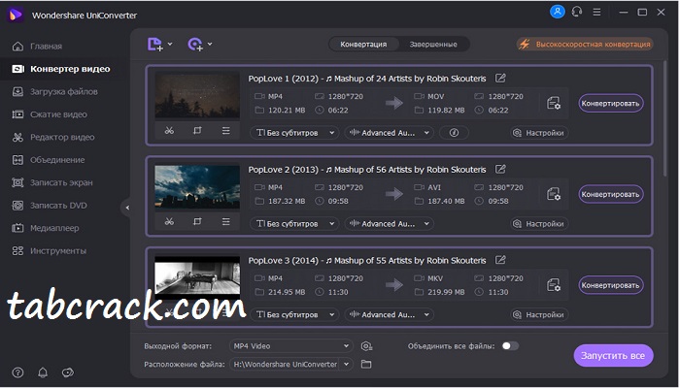Viewport: 680px width, 388px height.
Task: Click the info icon on PopLove 1
Action: coord(454,133)
